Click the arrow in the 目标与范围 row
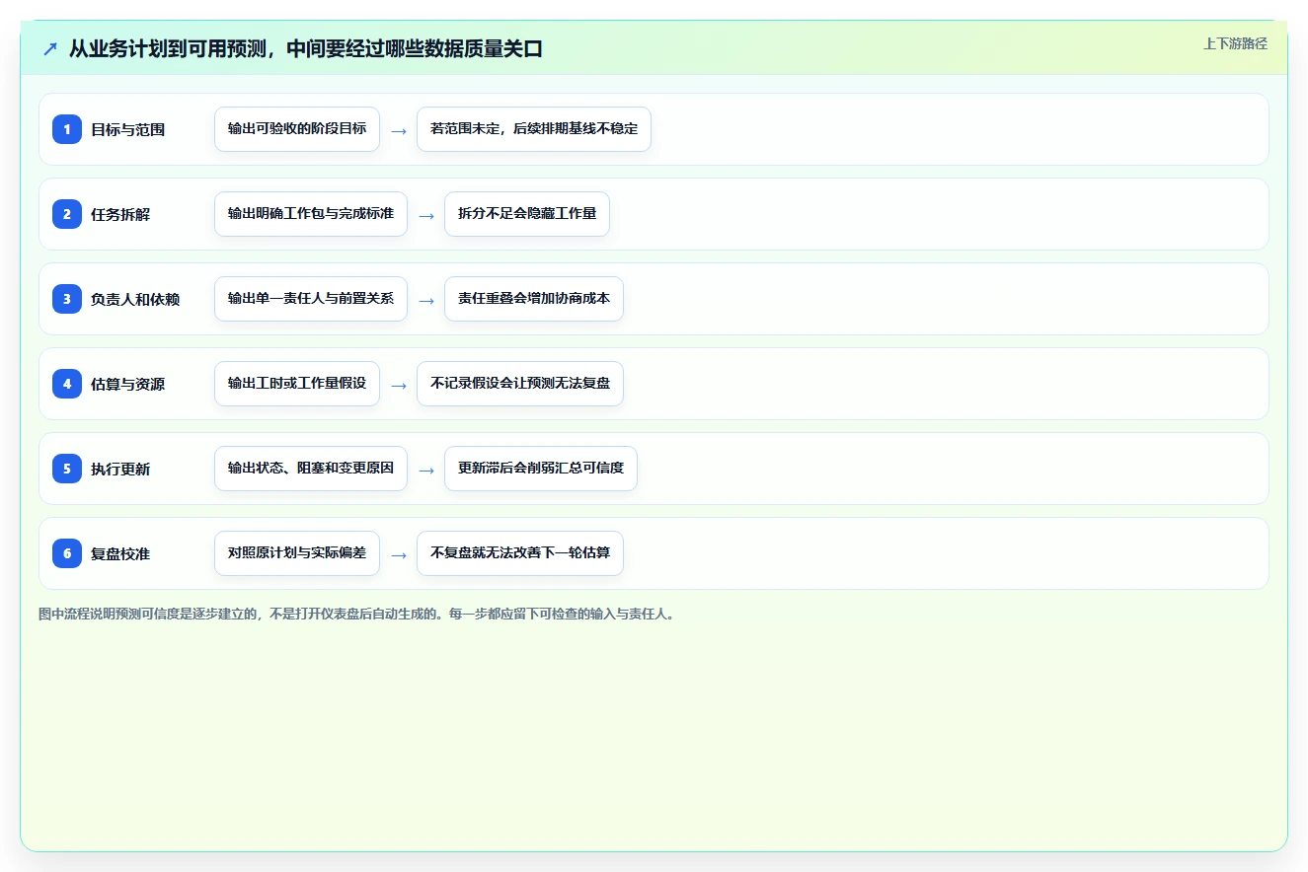1308x872 pixels. pyautogui.click(x=399, y=130)
